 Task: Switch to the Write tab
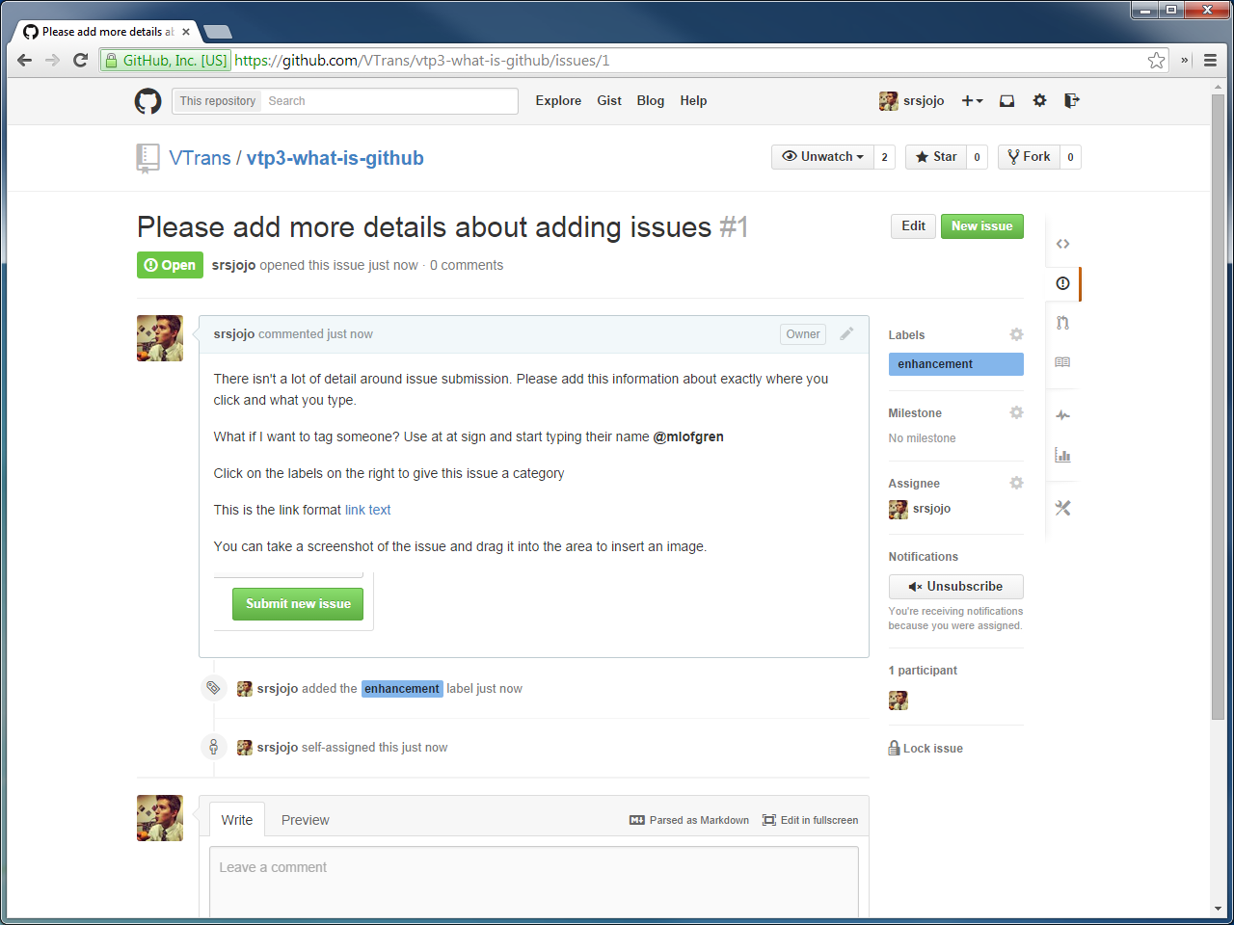237,820
